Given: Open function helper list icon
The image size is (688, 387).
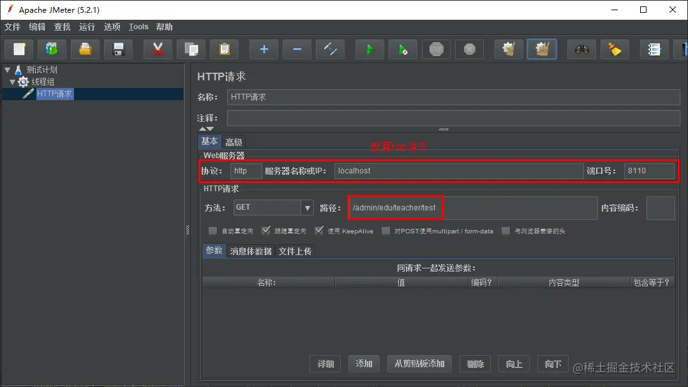Looking at the screenshot, I should coord(654,49).
